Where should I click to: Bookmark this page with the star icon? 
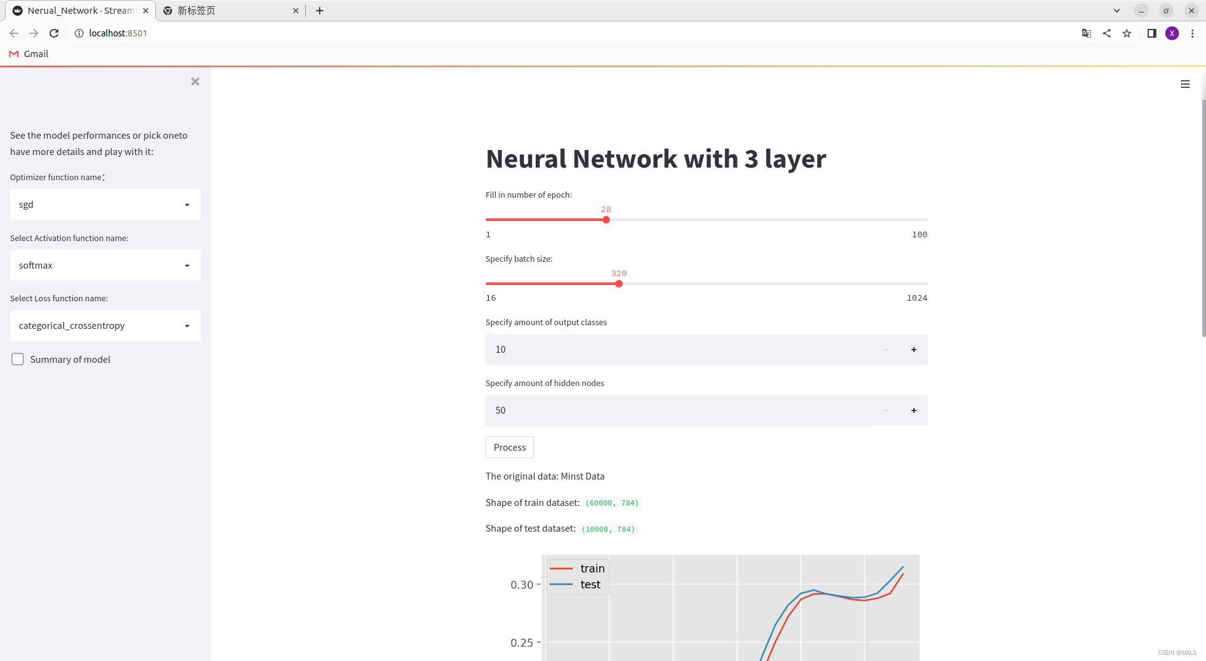pyautogui.click(x=1127, y=33)
